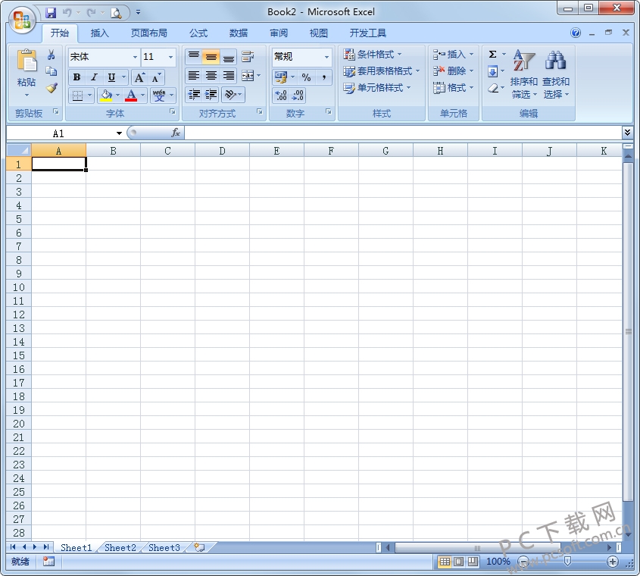Select the Format Painter brush
Screen dimensions: 640x576
[x=52, y=88]
